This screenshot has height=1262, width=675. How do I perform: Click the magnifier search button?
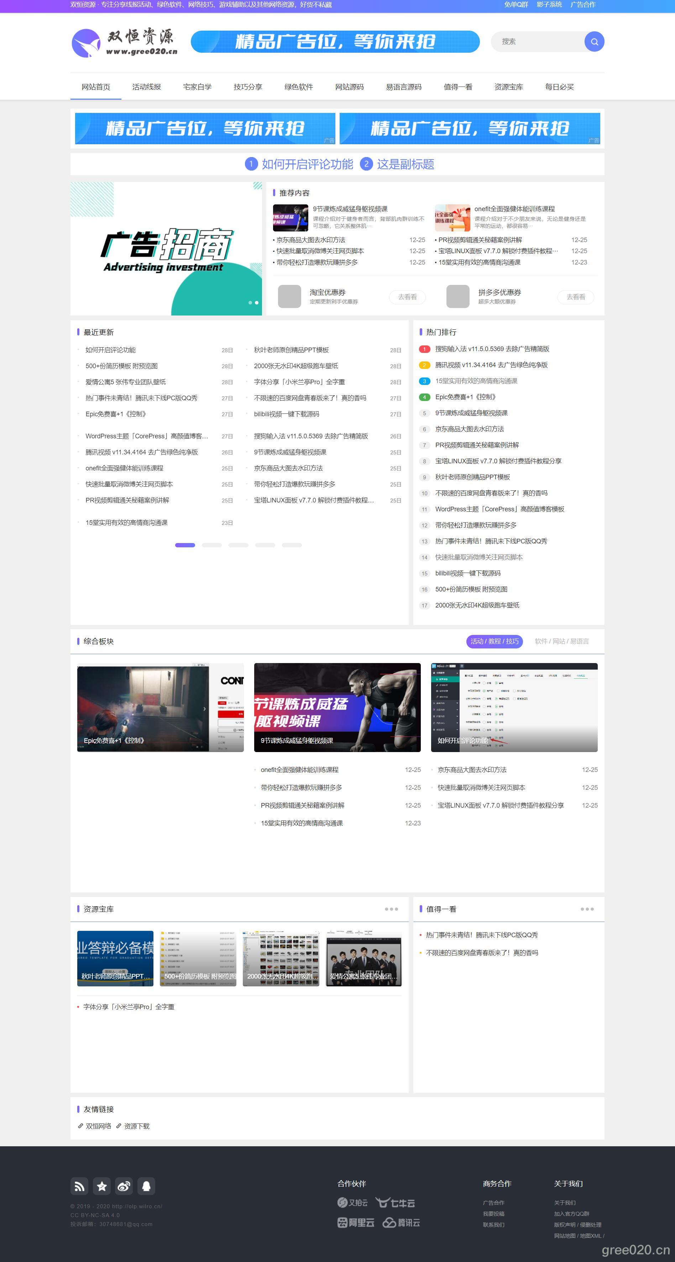click(x=594, y=42)
